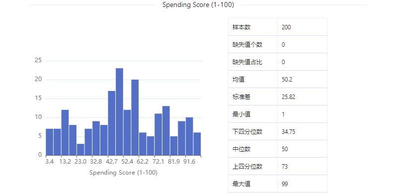Click the sample count value '200'
This screenshot has height=196, width=397.
pos(286,27)
